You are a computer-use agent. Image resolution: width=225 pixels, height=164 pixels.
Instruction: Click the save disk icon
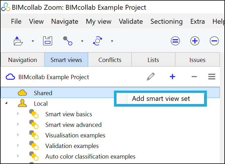tap(48, 41)
